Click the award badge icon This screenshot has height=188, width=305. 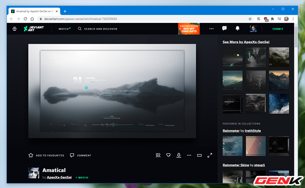[168, 155]
